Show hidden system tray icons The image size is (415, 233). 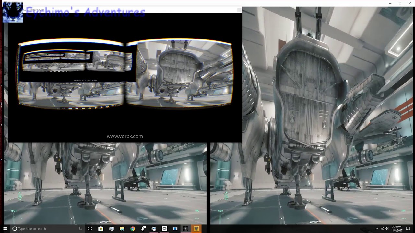pos(376,229)
